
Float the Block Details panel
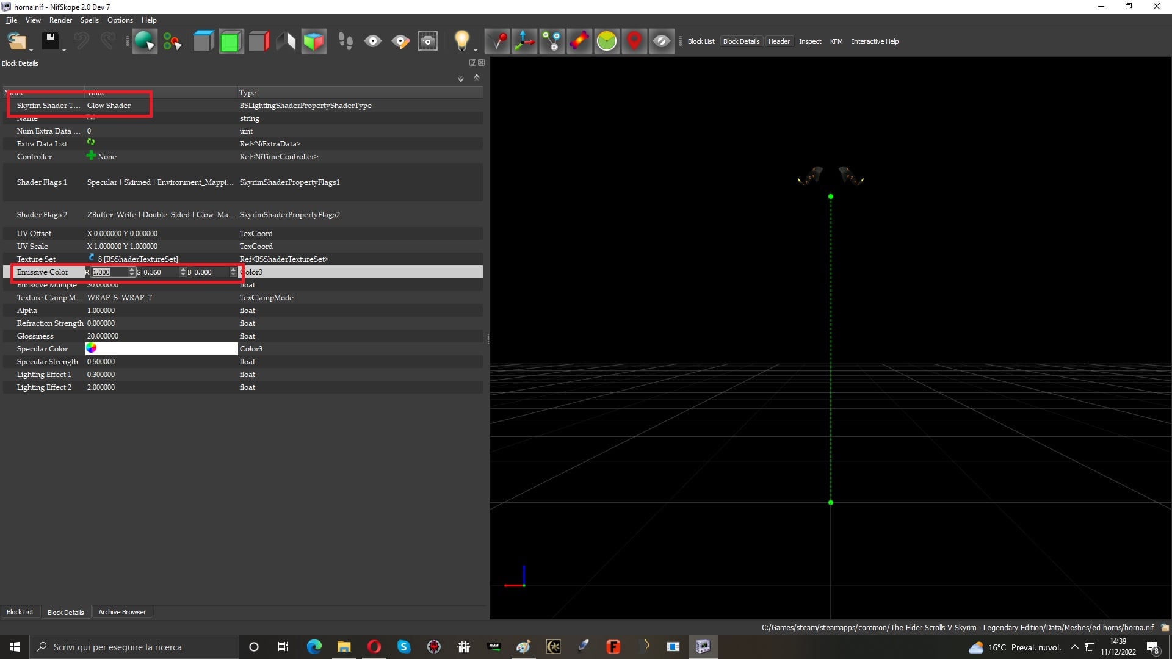[x=472, y=63]
